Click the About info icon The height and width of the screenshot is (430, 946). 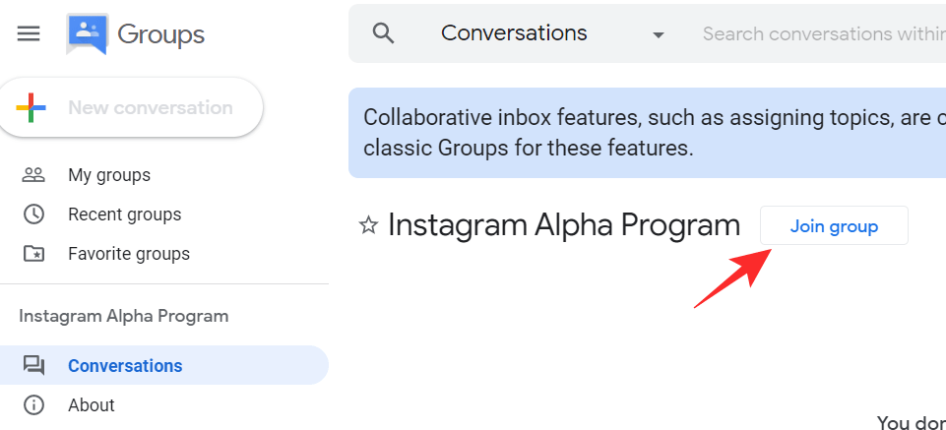click(x=33, y=405)
